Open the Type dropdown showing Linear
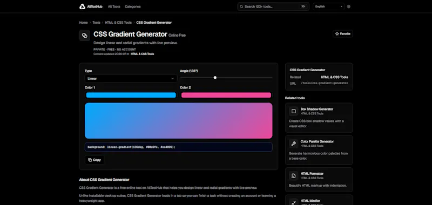This screenshot has width=432, height=205. pos(131,78)
